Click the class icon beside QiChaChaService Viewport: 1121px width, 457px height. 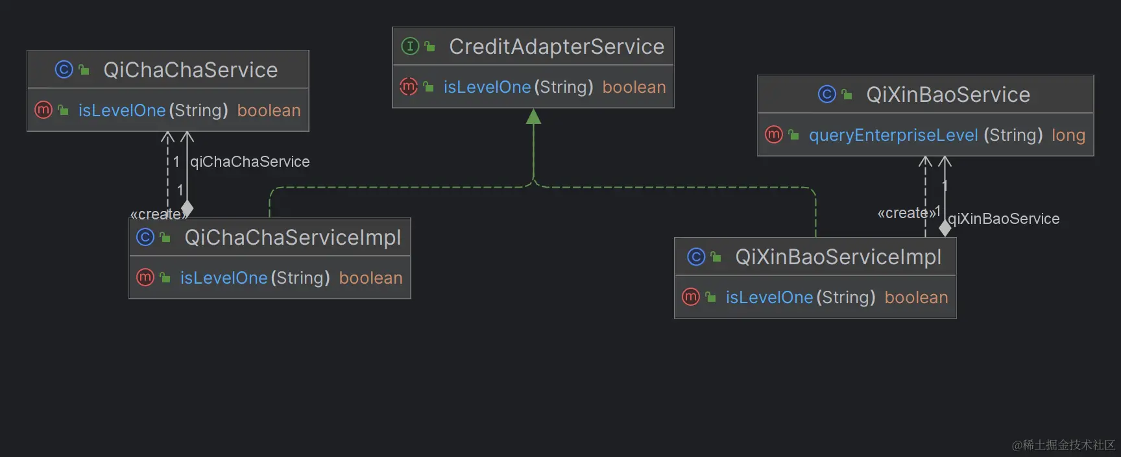click(64, 69)
